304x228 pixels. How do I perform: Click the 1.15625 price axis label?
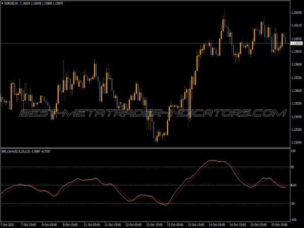pyautogui.click(x=296, y=91)
